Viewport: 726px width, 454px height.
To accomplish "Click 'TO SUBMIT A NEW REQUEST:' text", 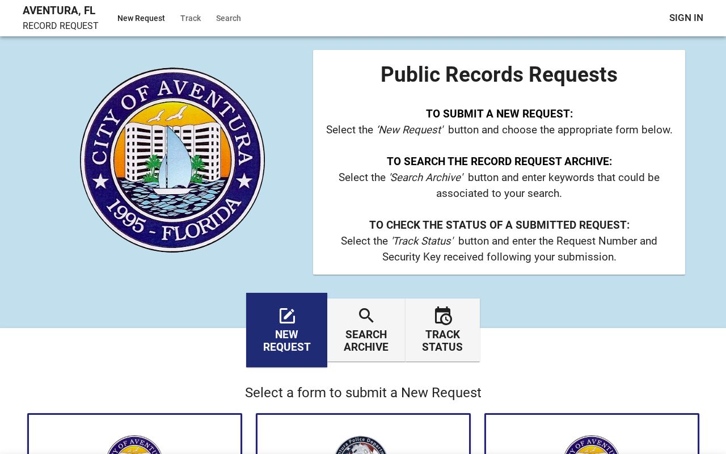I will coord(499,114).
